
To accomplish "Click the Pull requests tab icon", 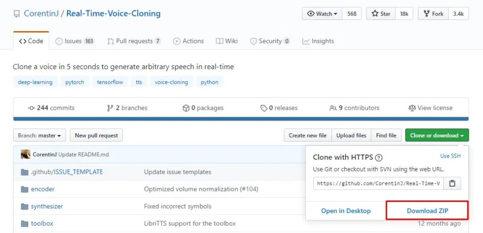I will point(110,41).
